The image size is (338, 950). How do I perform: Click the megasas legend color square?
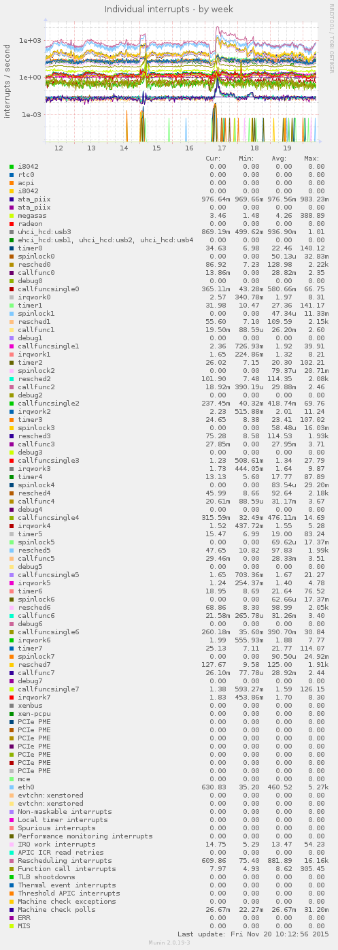(12, 216)
